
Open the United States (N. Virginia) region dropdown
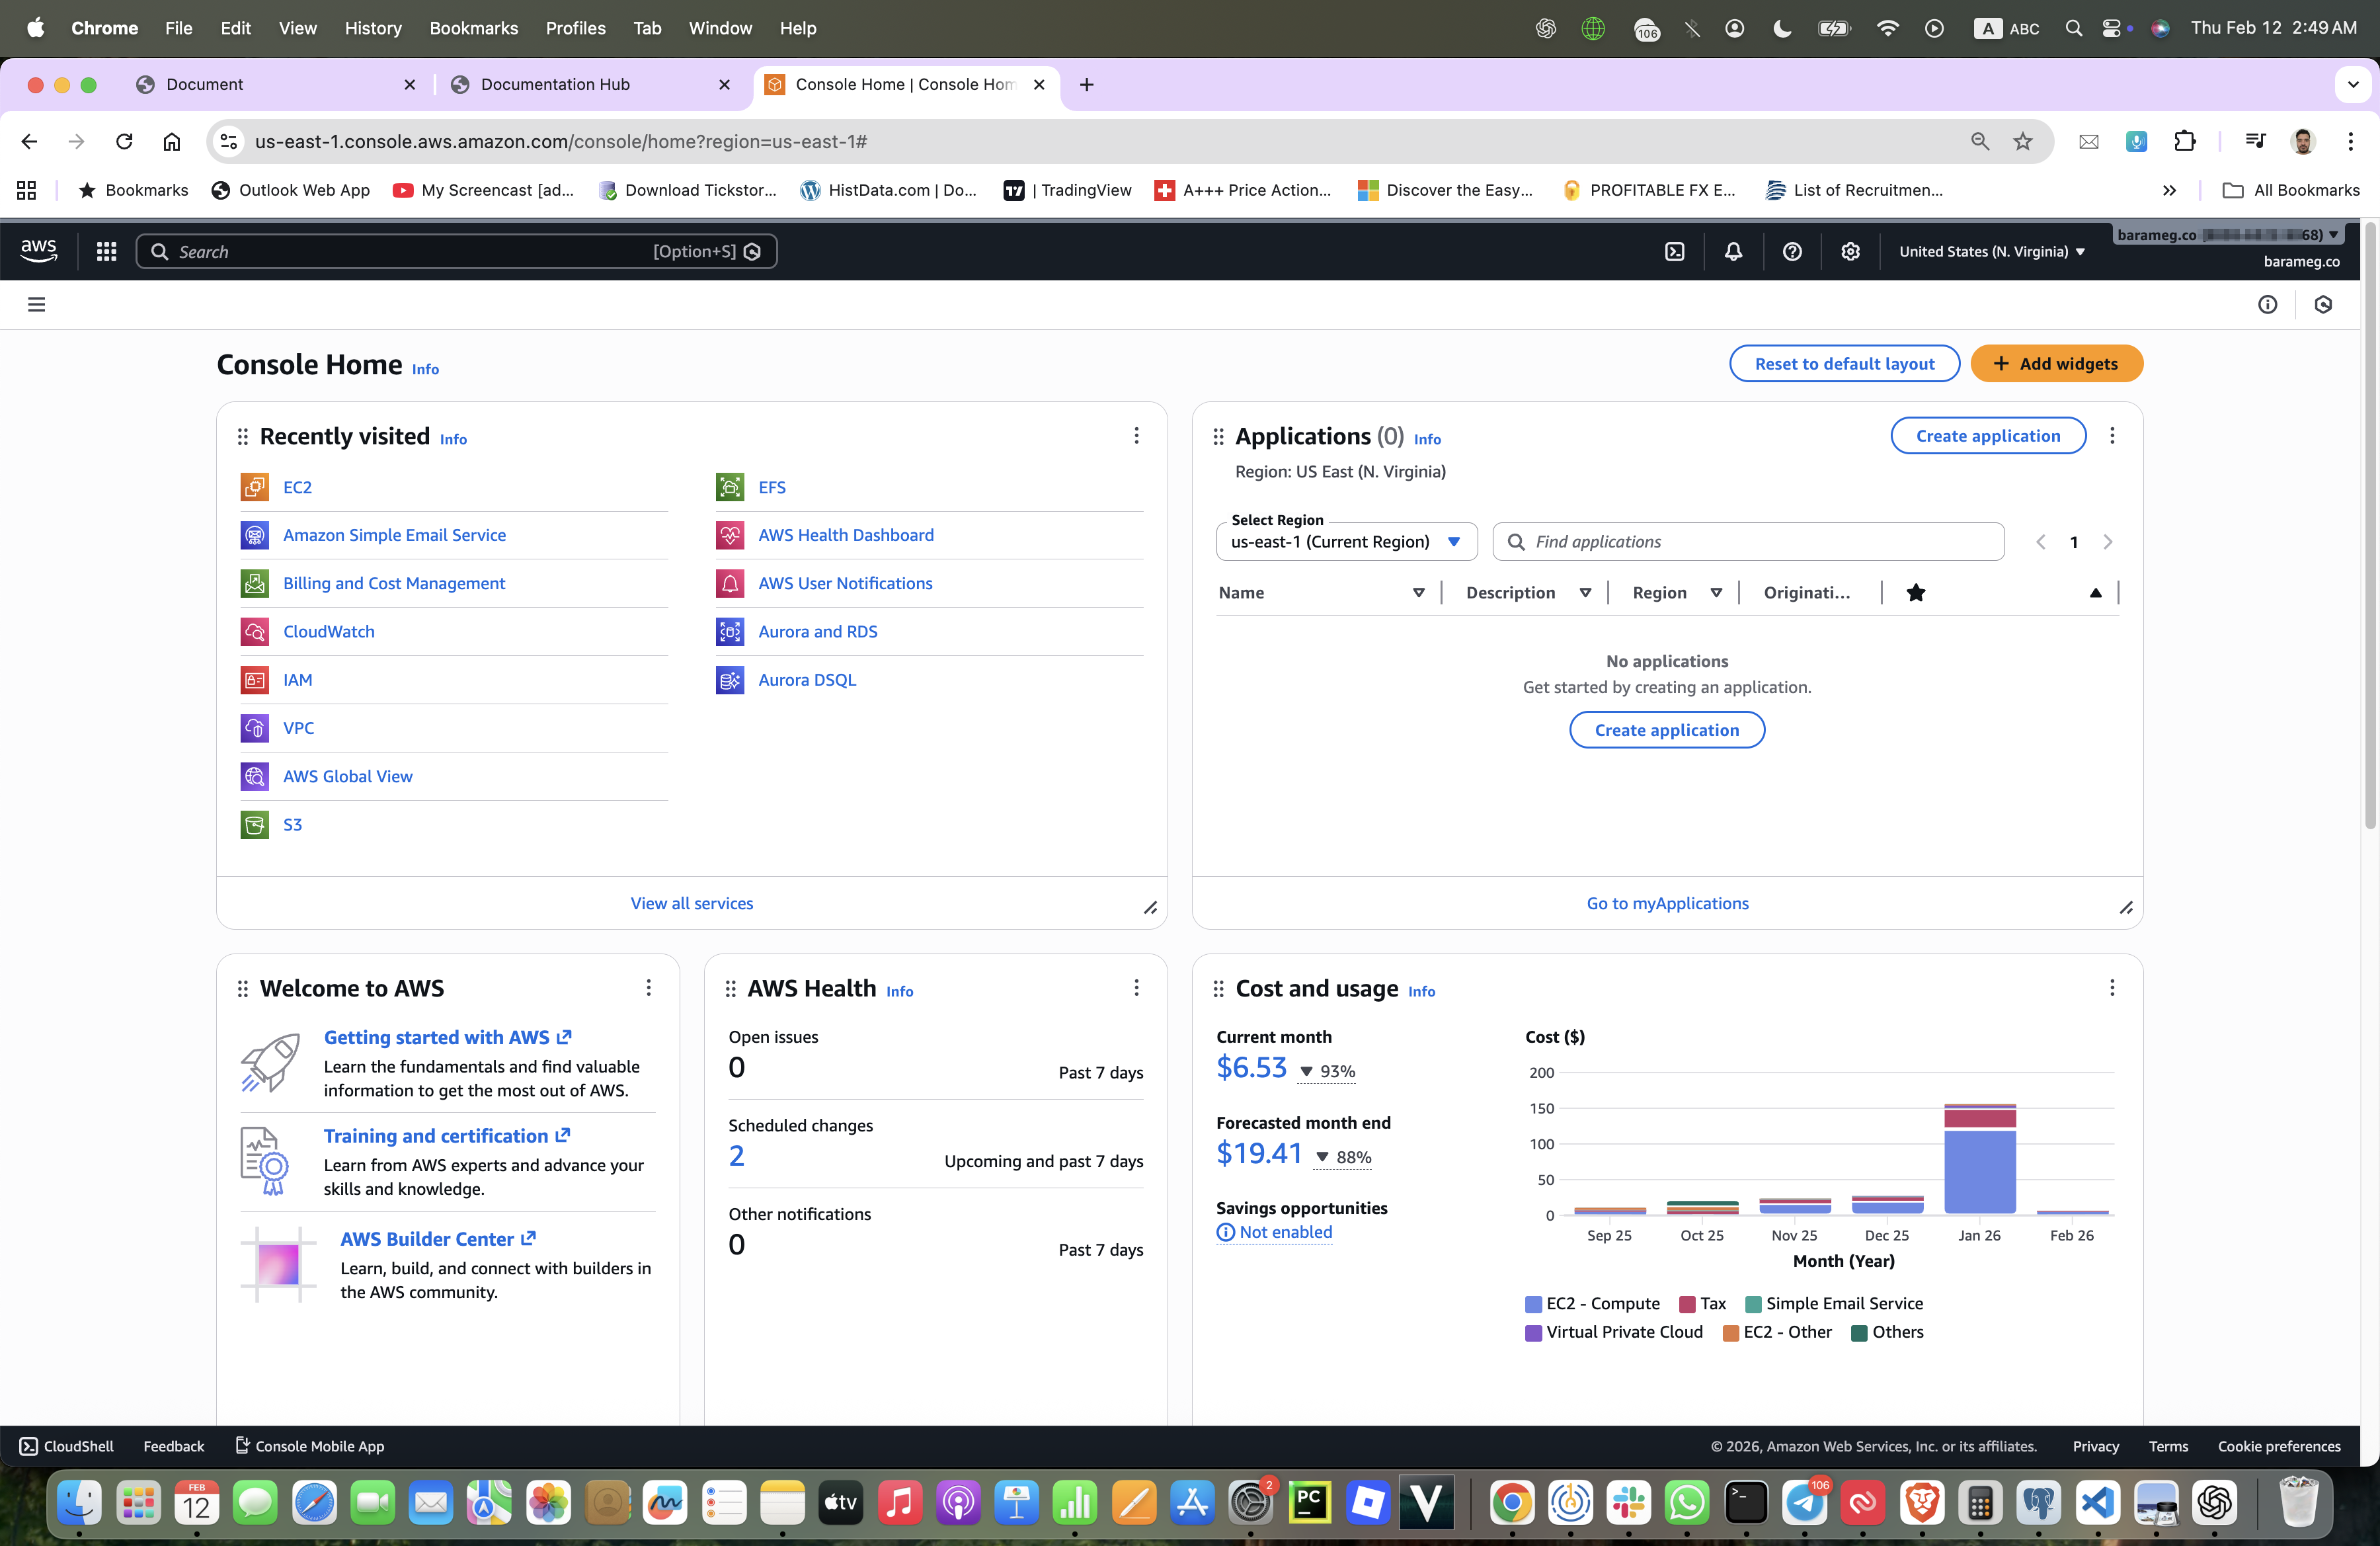pos(1991,251)
